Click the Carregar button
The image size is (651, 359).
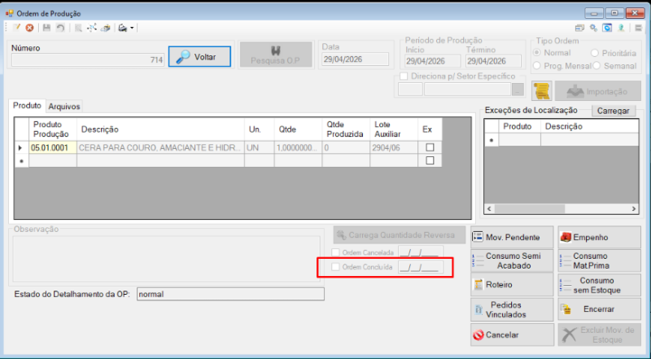coord(614,111)
